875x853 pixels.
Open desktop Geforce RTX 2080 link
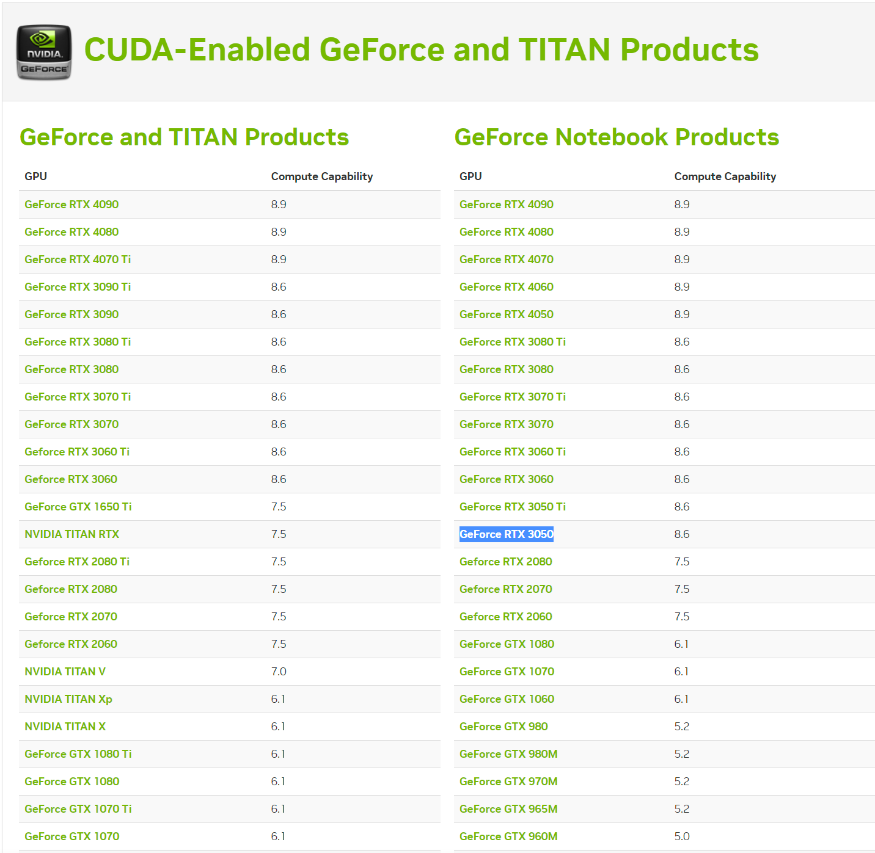point(71,589)
